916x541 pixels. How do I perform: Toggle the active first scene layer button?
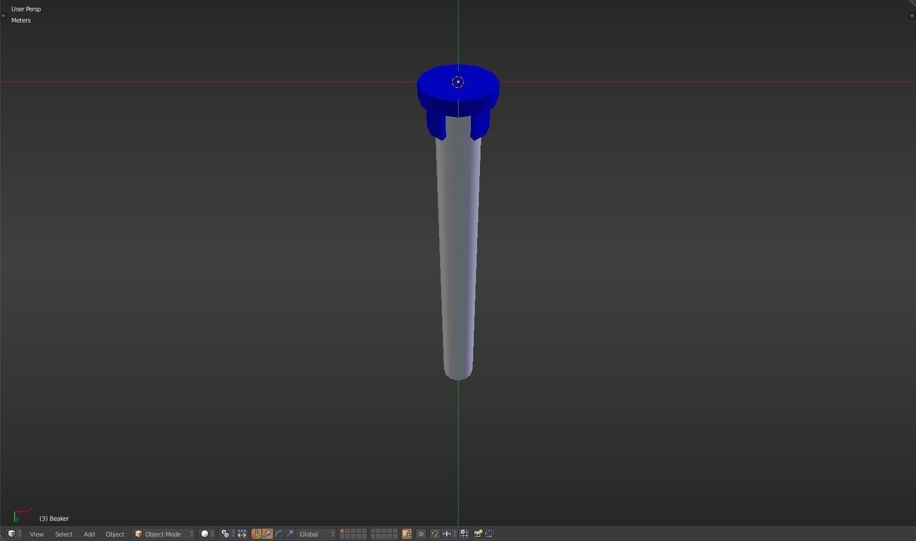[342, 531]
